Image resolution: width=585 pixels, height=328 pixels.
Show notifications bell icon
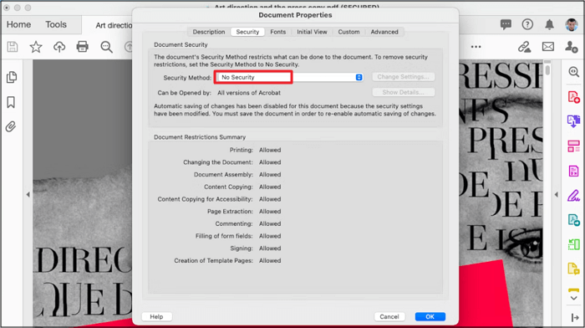click(x=549, y=24)
